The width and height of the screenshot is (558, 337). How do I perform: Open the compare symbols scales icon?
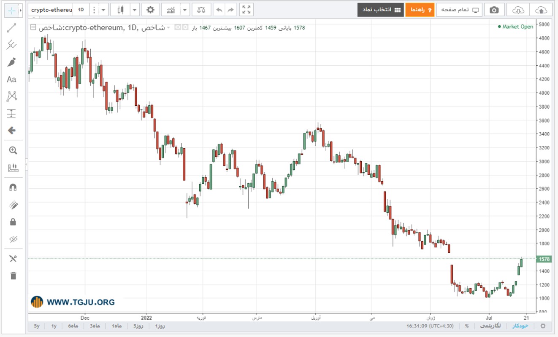pyautogui.click(x=201, y=10)
